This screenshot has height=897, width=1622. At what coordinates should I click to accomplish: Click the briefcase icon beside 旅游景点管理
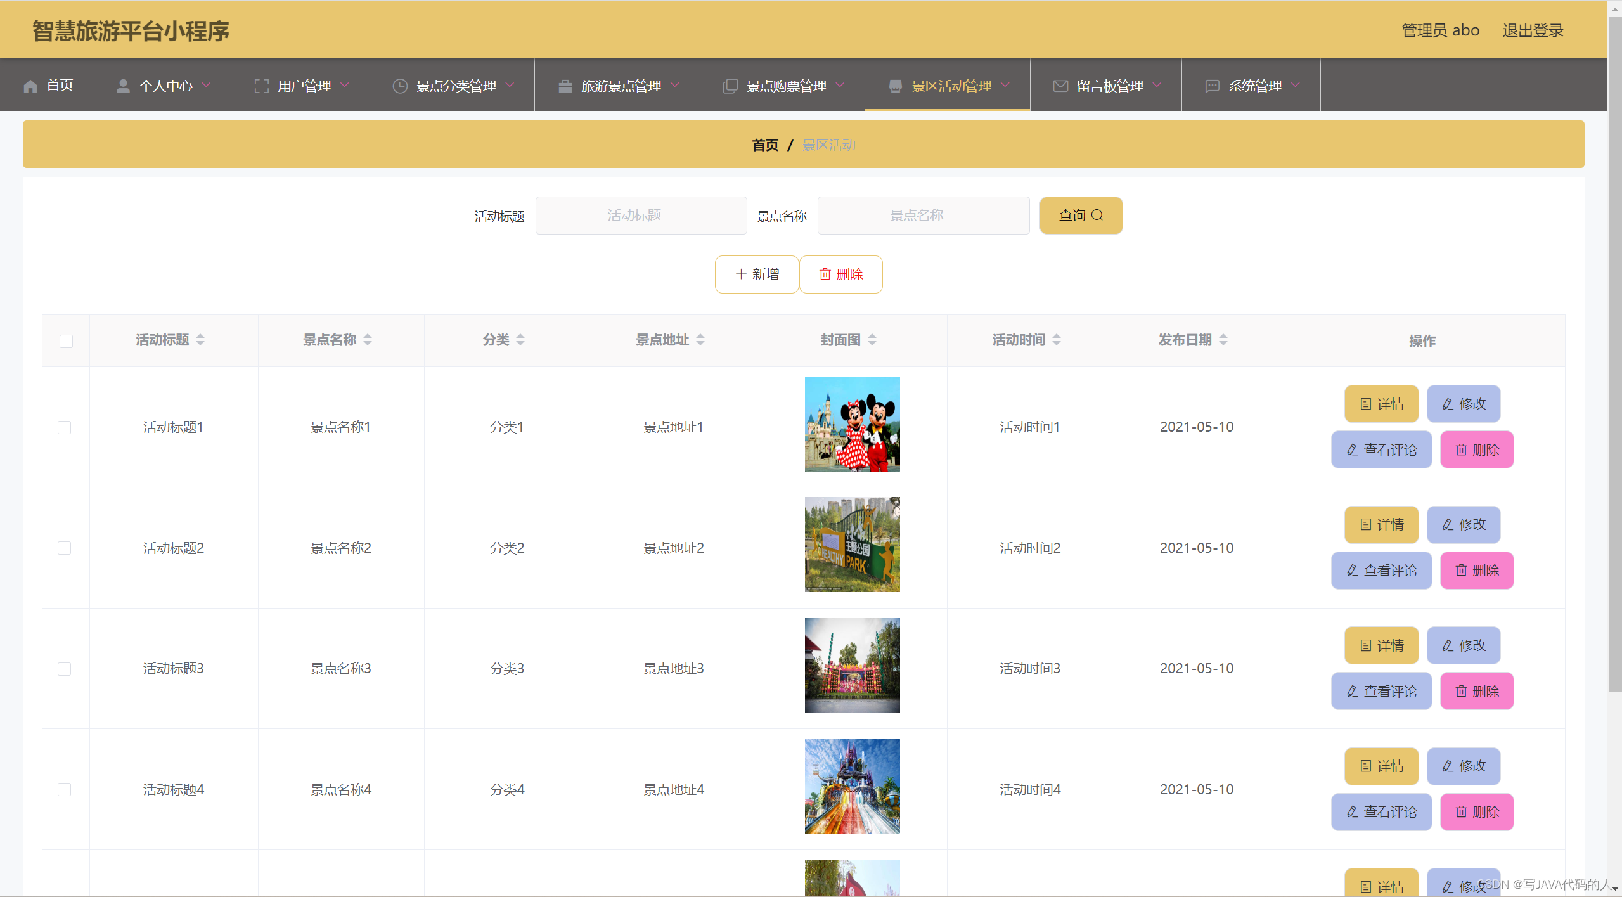(x=565, y=86)
